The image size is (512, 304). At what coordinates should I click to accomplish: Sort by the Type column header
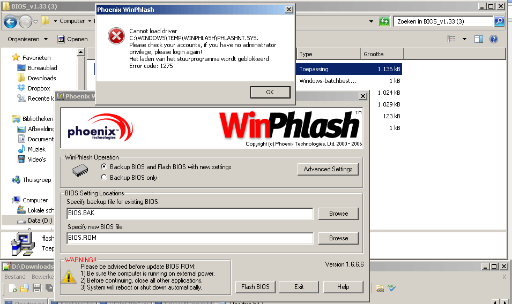coord(329,54)
